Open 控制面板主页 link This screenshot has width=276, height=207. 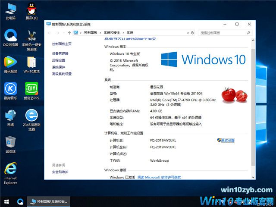62,44
